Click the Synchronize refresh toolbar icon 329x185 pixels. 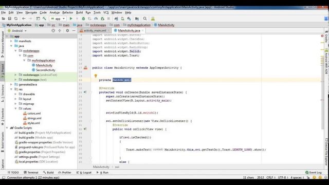pyautogui.click(x=16, y=18)
